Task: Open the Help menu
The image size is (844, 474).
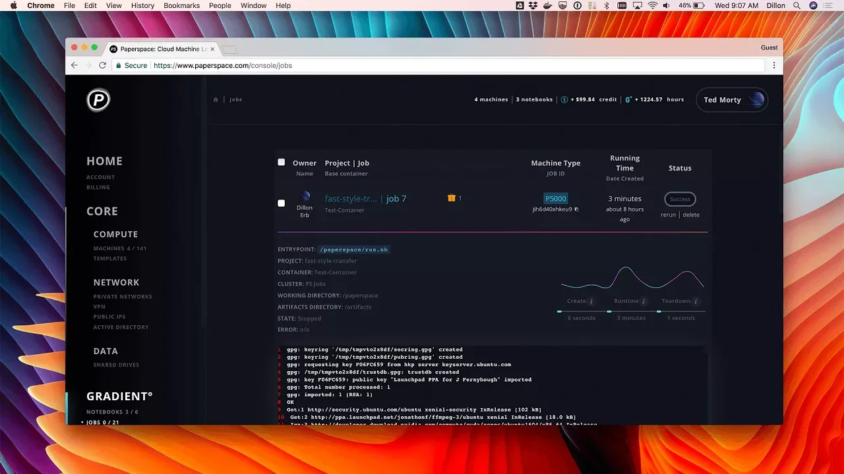Action: pyautogui.click(x=283, y=5)
